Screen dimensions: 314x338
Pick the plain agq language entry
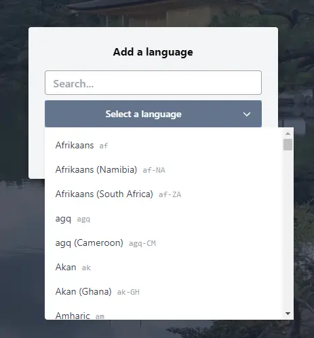point(163,218)
